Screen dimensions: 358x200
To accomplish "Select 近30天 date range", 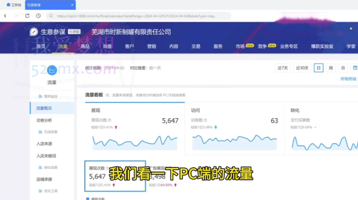I will (x=302, y=68).
